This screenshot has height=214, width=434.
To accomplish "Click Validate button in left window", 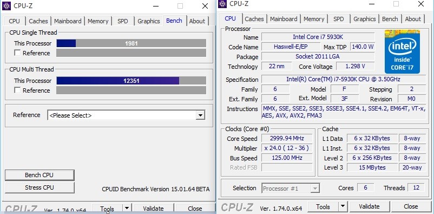I will (153, 208).
